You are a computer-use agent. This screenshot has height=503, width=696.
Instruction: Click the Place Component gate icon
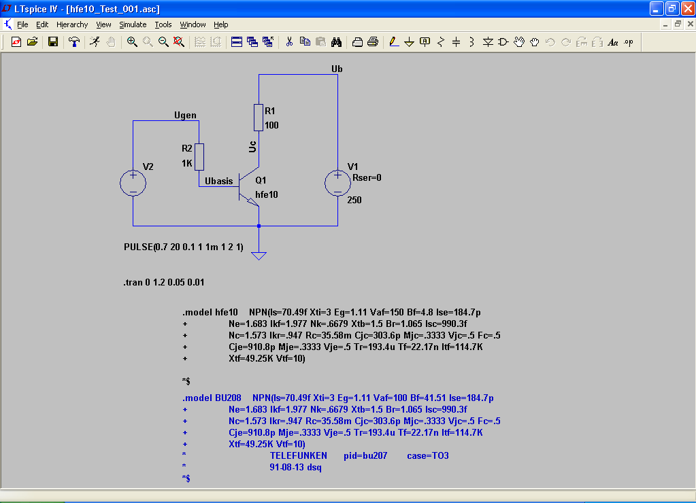point(503,42)
